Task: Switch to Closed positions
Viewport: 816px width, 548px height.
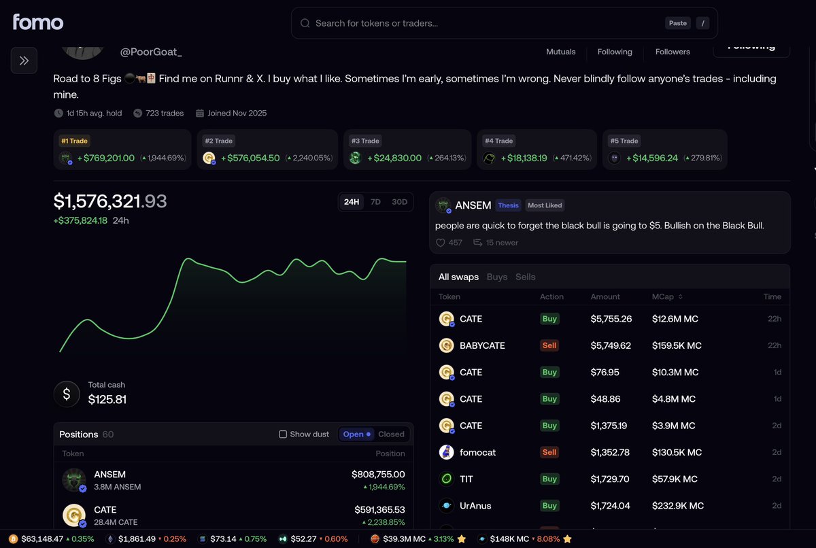Action: coord(391,434)
